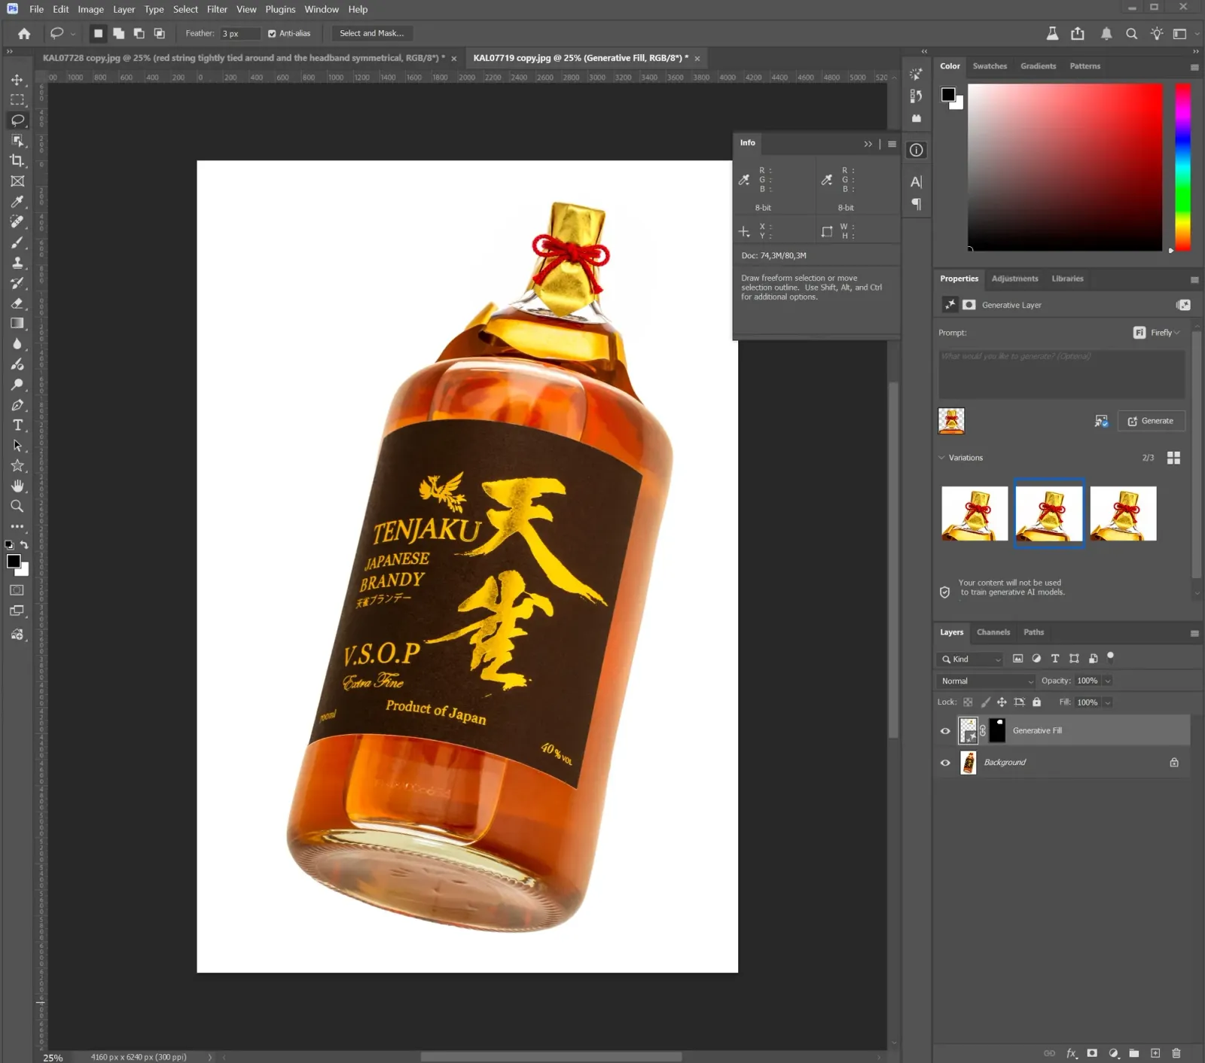Select the Eraser tool
This screenshot has height=1063, width=1205.
coord(17,303)
